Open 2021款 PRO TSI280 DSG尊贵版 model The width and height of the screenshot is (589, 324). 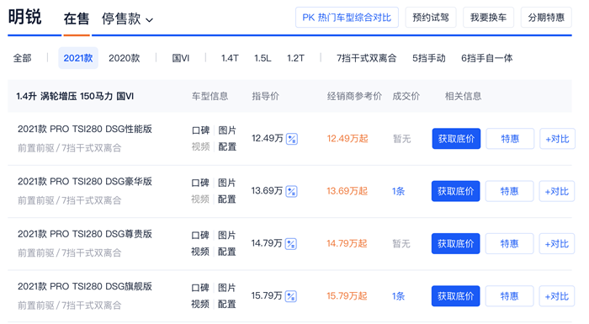tap(85, 234)
